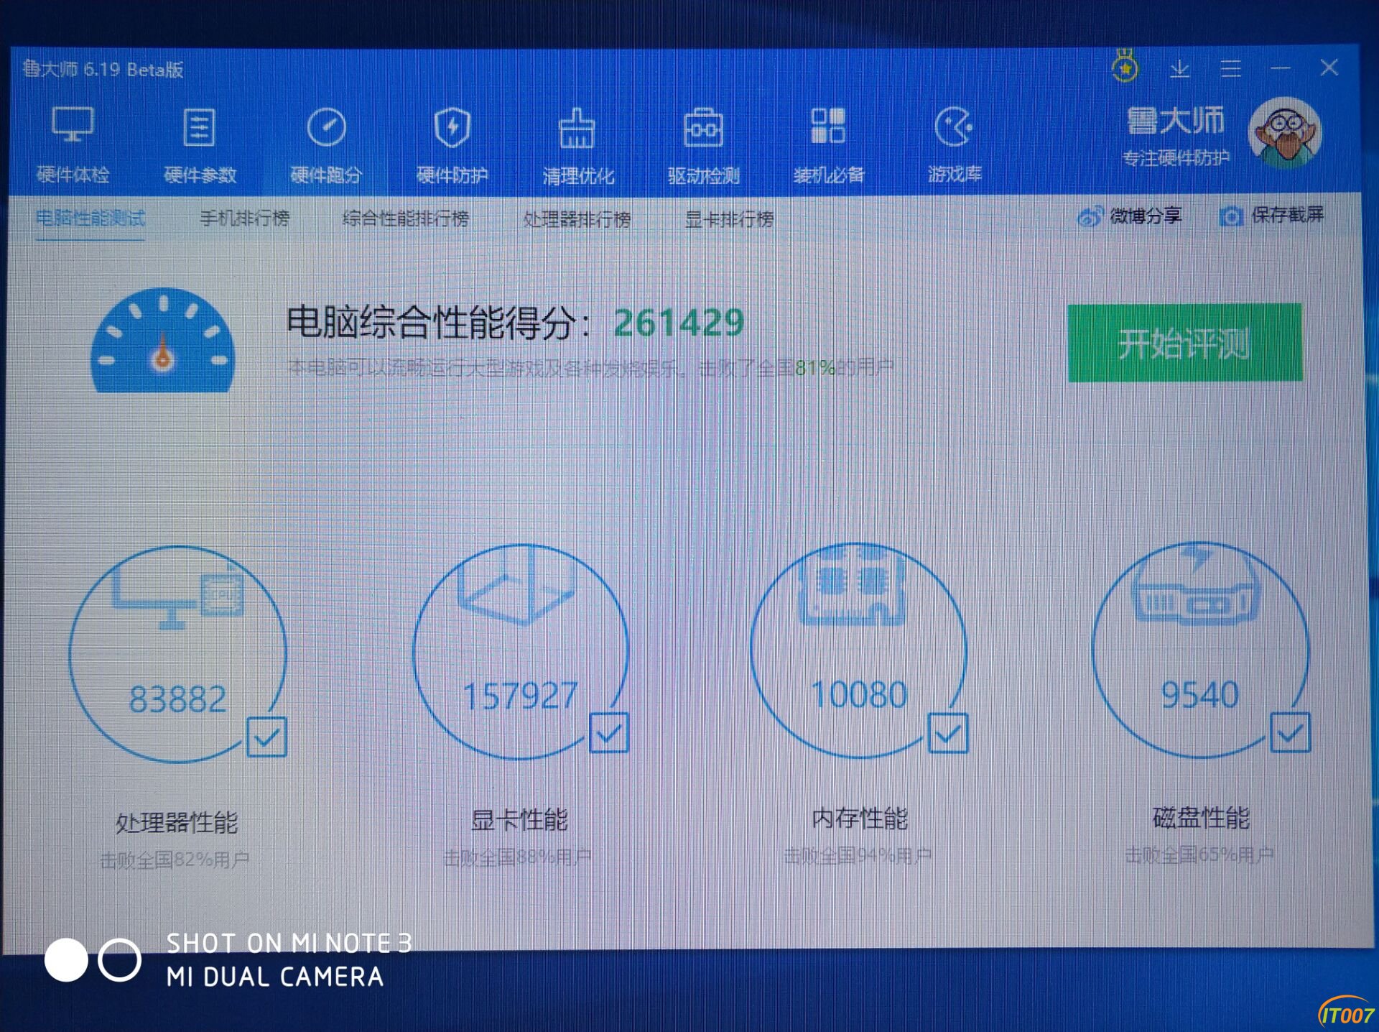Click the graphics score 157927

520,696
